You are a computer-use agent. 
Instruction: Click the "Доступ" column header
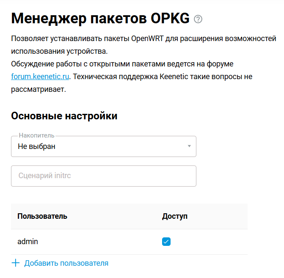175,216
